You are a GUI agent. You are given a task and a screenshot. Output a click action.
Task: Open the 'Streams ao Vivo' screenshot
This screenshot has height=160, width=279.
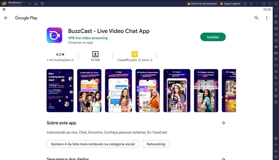pyautogui.click(x=89, y=91)
